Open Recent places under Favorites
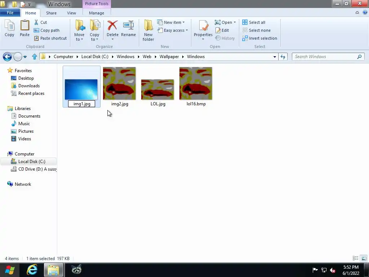 [27, 93]
